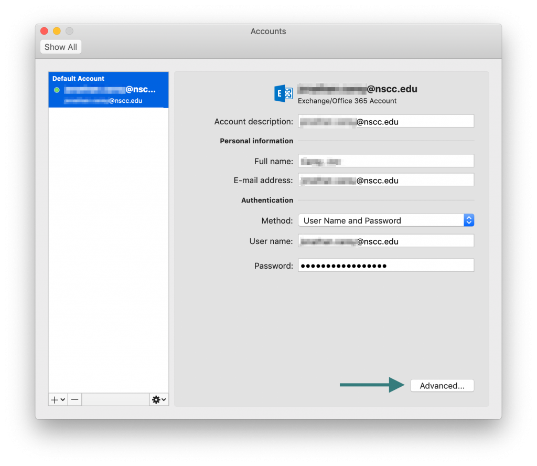Click the E-mail address field
Viewport: 537px width, 466px height.
click(386, 180)
